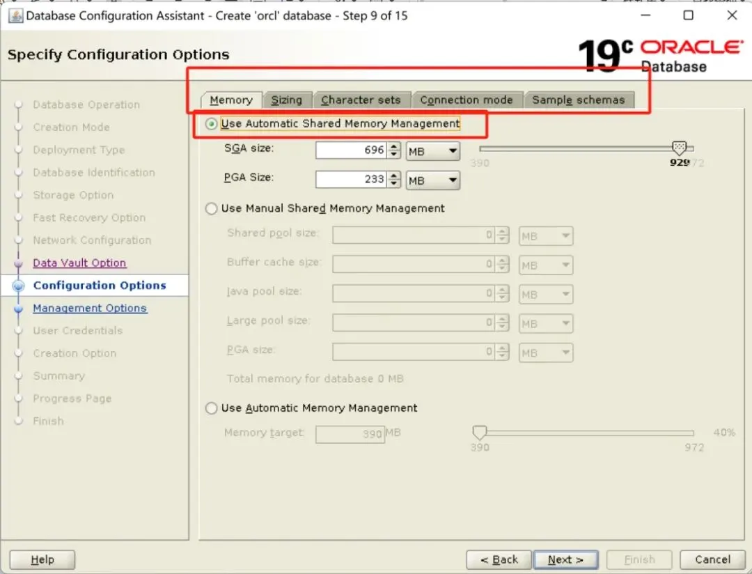This screenshot has height=574, width=752.
Task: Click the Database Configuration Assistant title bar icon
Action: click(15, 16)
